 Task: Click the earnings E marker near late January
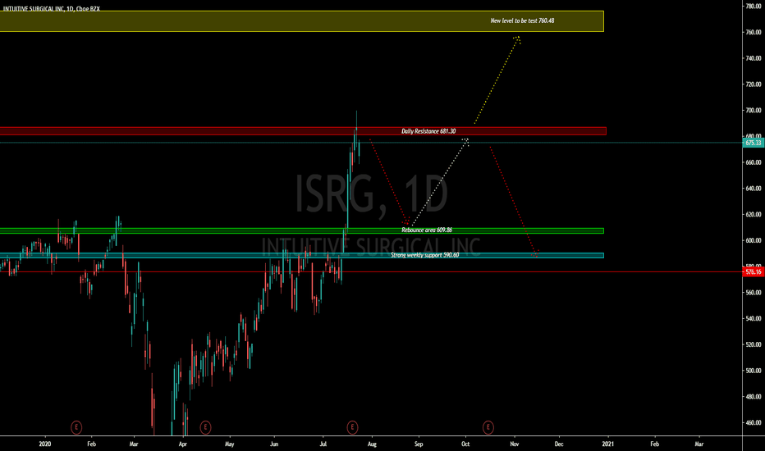[x=76, y=427]
